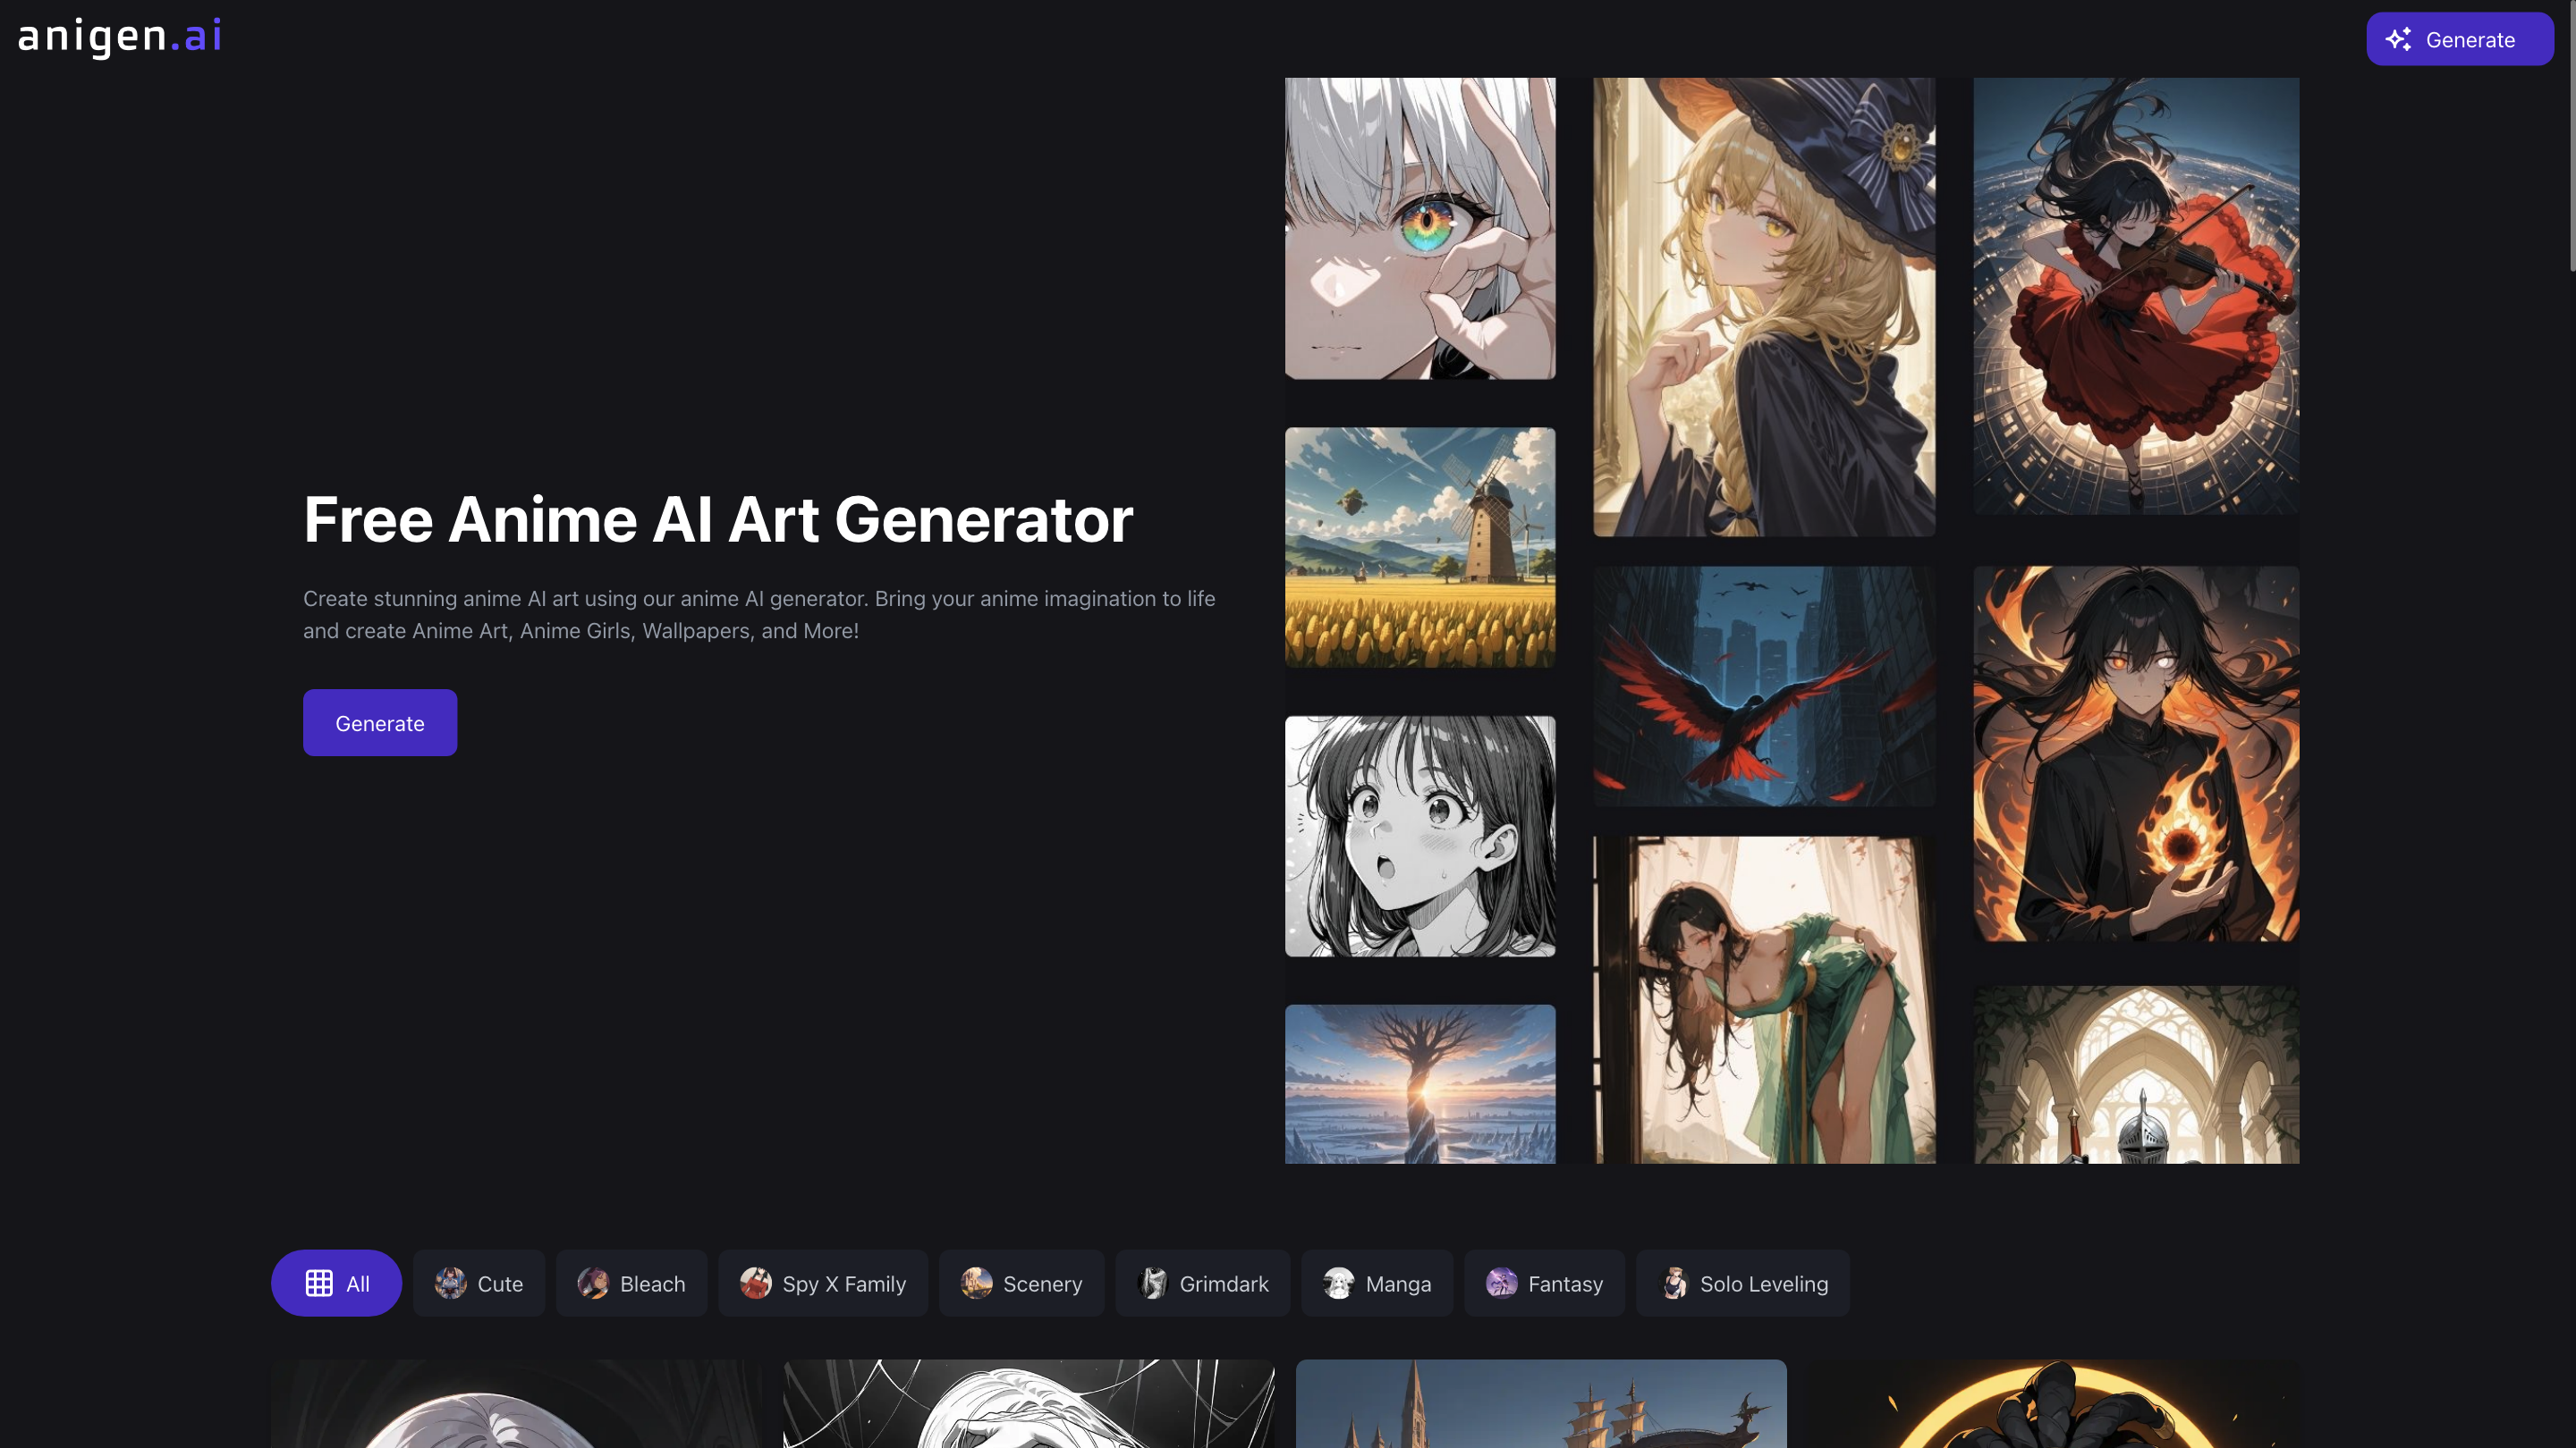Choose the Fantasy category filter
2576x1448 pixels.
click(x=1544, y=1284)
